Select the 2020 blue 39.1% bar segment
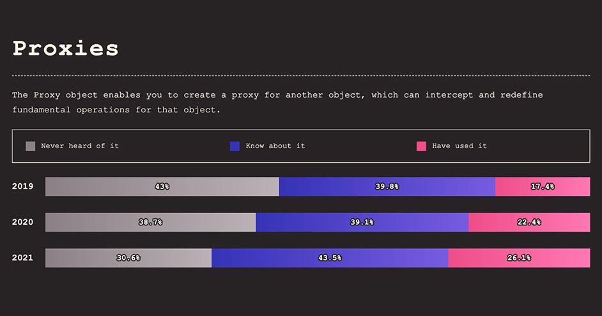The width and height of the screenshot is (602, 316). [362, 222]
